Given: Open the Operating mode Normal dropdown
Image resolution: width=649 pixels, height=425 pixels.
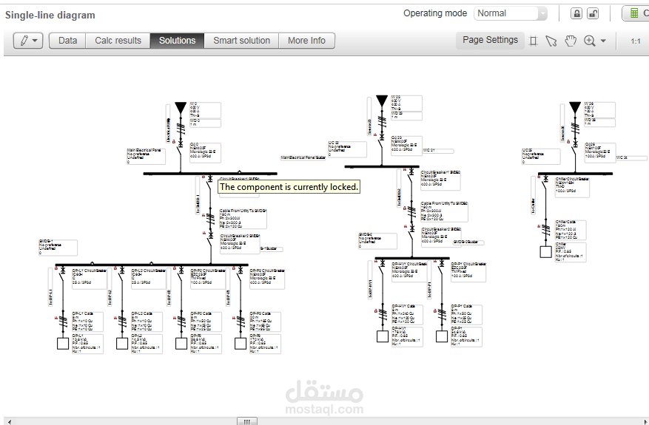Looking at the screenshot, I should point(511,13).
